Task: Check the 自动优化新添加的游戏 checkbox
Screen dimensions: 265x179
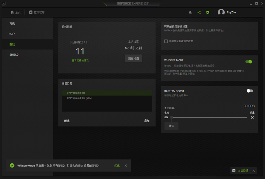Action: coord(166,41)
